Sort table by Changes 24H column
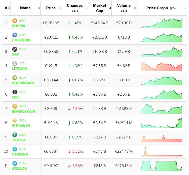The height and width of the screenshot is (175, 189). tap(75, 8)
